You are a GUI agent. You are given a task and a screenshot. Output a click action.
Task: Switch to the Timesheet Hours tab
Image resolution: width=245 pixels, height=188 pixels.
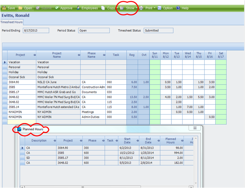click(x=12, y=22)
